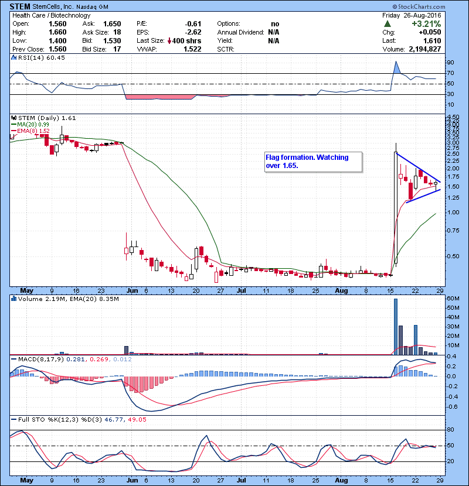Click the High value 1.660
This screenshot has width=469, height=486.
[x=57, y=32]
